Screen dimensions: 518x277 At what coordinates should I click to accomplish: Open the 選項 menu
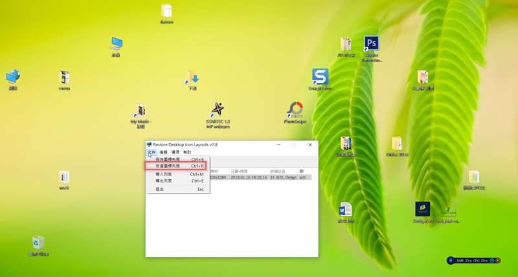point(175,152)
